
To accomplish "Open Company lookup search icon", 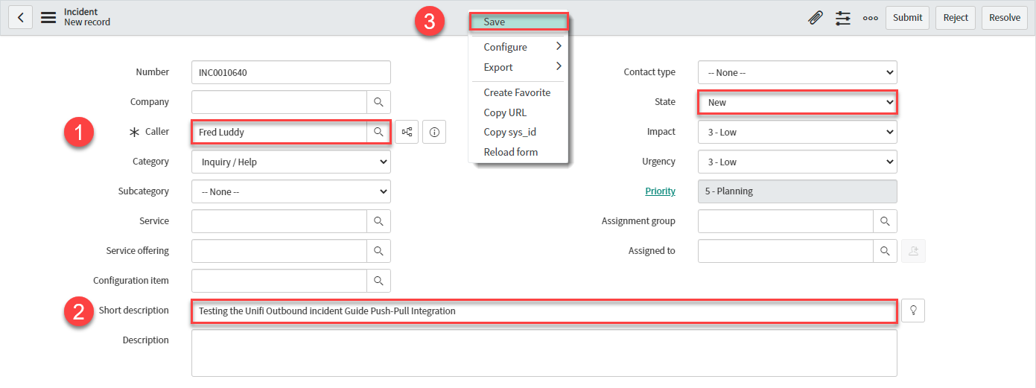I will [x=378, y=102].
